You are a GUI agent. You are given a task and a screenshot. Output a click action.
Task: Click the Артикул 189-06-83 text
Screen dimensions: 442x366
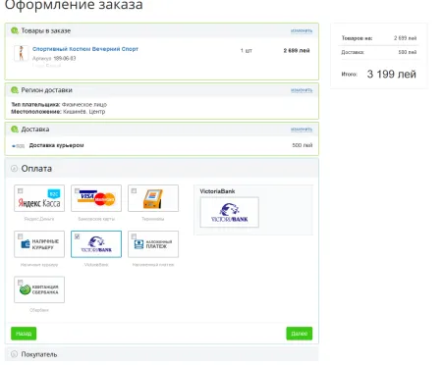(x=54, y=58)
